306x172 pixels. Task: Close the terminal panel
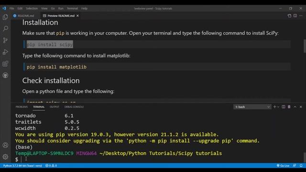[x=301, y=107]
